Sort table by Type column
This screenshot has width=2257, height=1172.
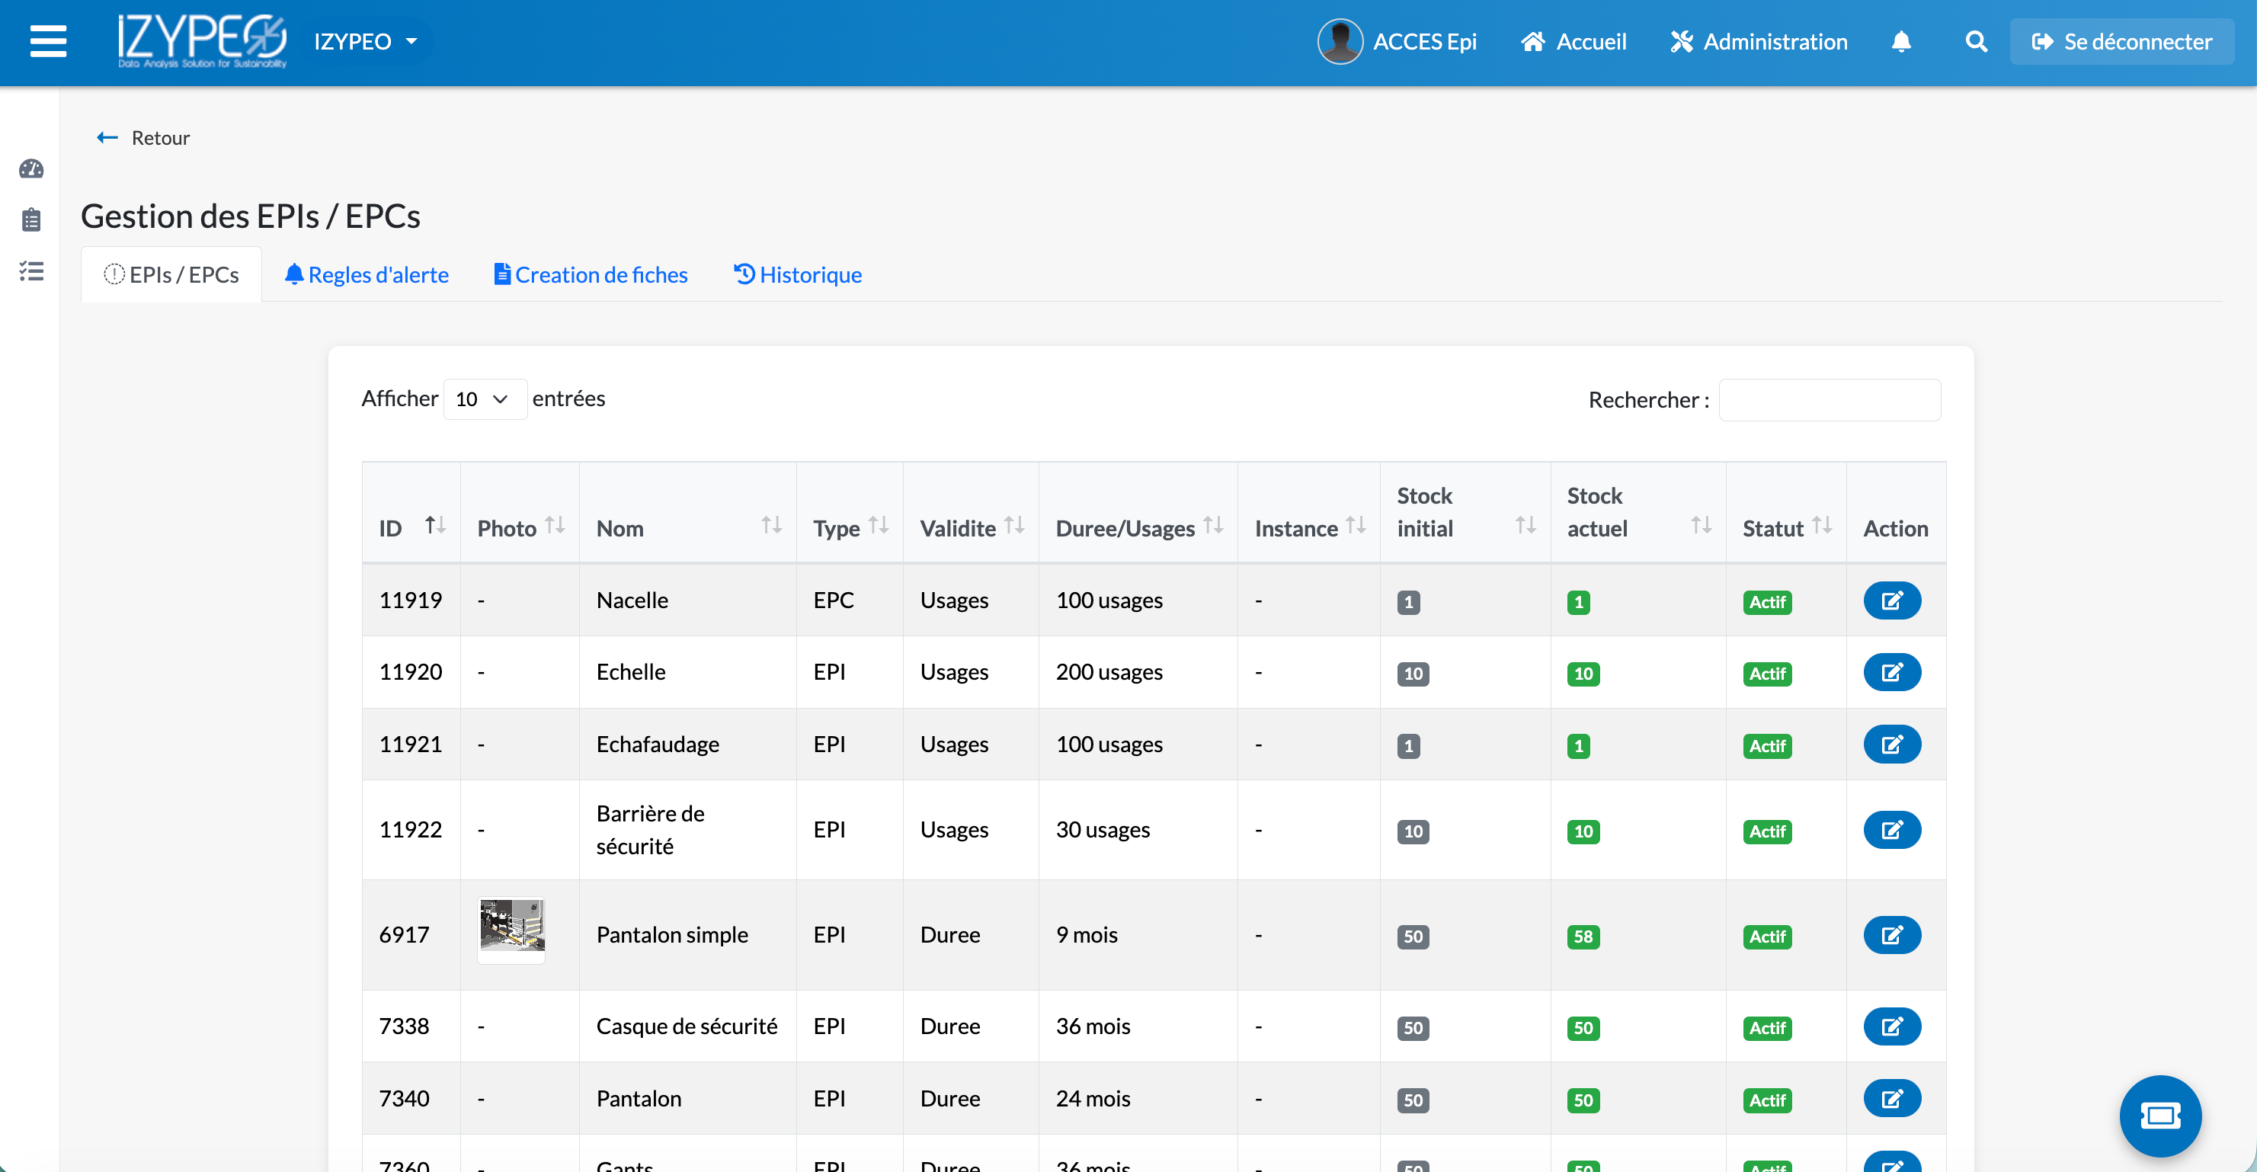point(850,512)
